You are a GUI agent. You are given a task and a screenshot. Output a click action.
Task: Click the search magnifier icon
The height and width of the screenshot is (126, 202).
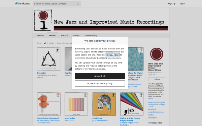(x=78, y=4)
